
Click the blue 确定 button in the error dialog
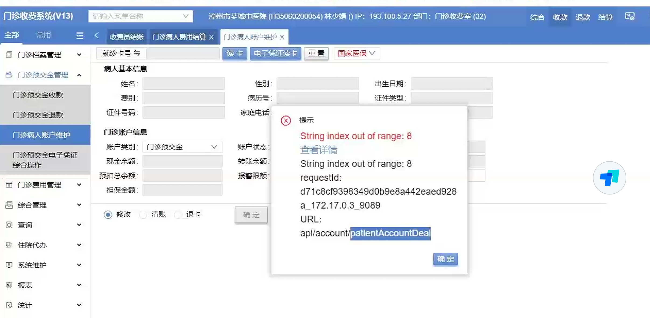point(445,259)
